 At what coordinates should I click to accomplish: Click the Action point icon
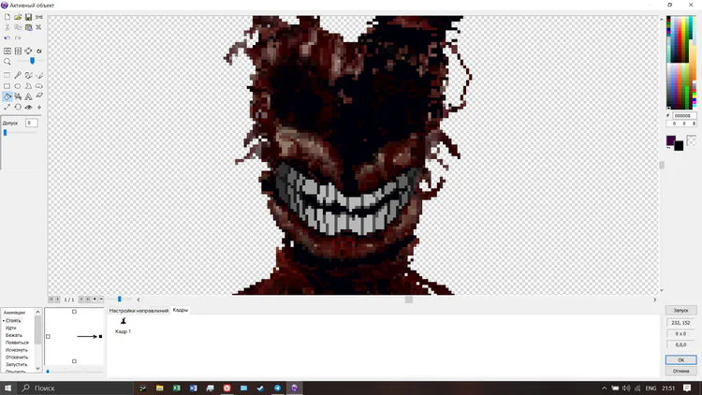(x=39, y=107)
